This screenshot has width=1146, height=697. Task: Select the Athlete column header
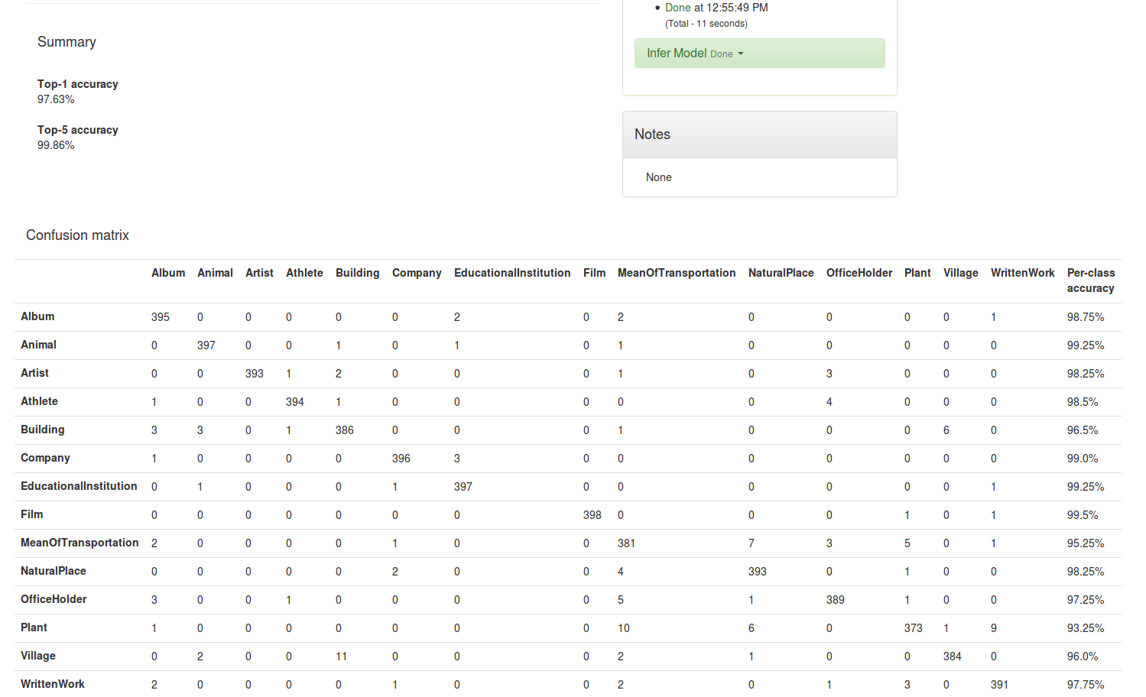pyautogui.click(x=304, y=273)
